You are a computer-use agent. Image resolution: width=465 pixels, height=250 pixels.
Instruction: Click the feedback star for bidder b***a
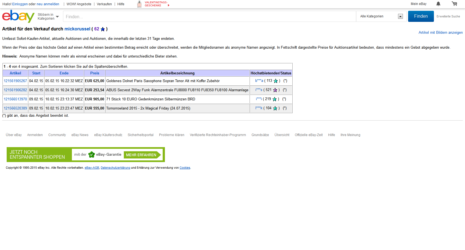pos(276,81)
